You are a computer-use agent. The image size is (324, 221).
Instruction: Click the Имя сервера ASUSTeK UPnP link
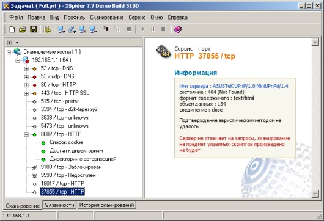[234, 86]
